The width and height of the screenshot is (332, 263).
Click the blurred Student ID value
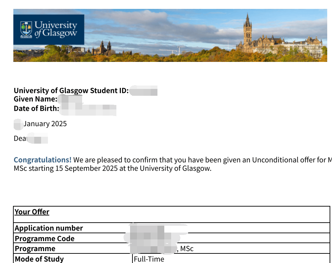[143, 91]
